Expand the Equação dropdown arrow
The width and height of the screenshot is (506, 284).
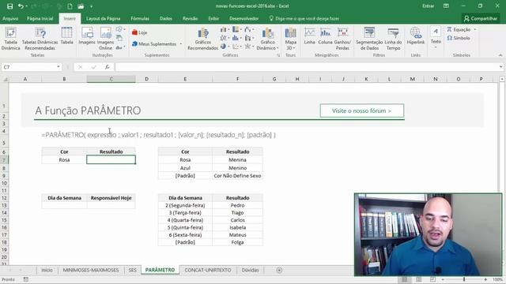[x=475, y=30]
